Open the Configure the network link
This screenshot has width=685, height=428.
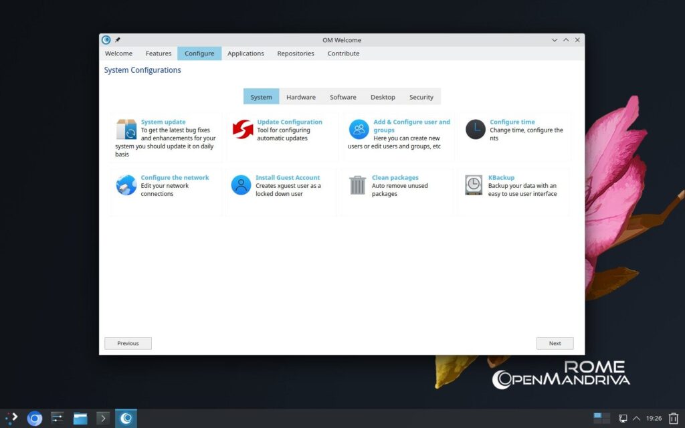coord(175,177)
